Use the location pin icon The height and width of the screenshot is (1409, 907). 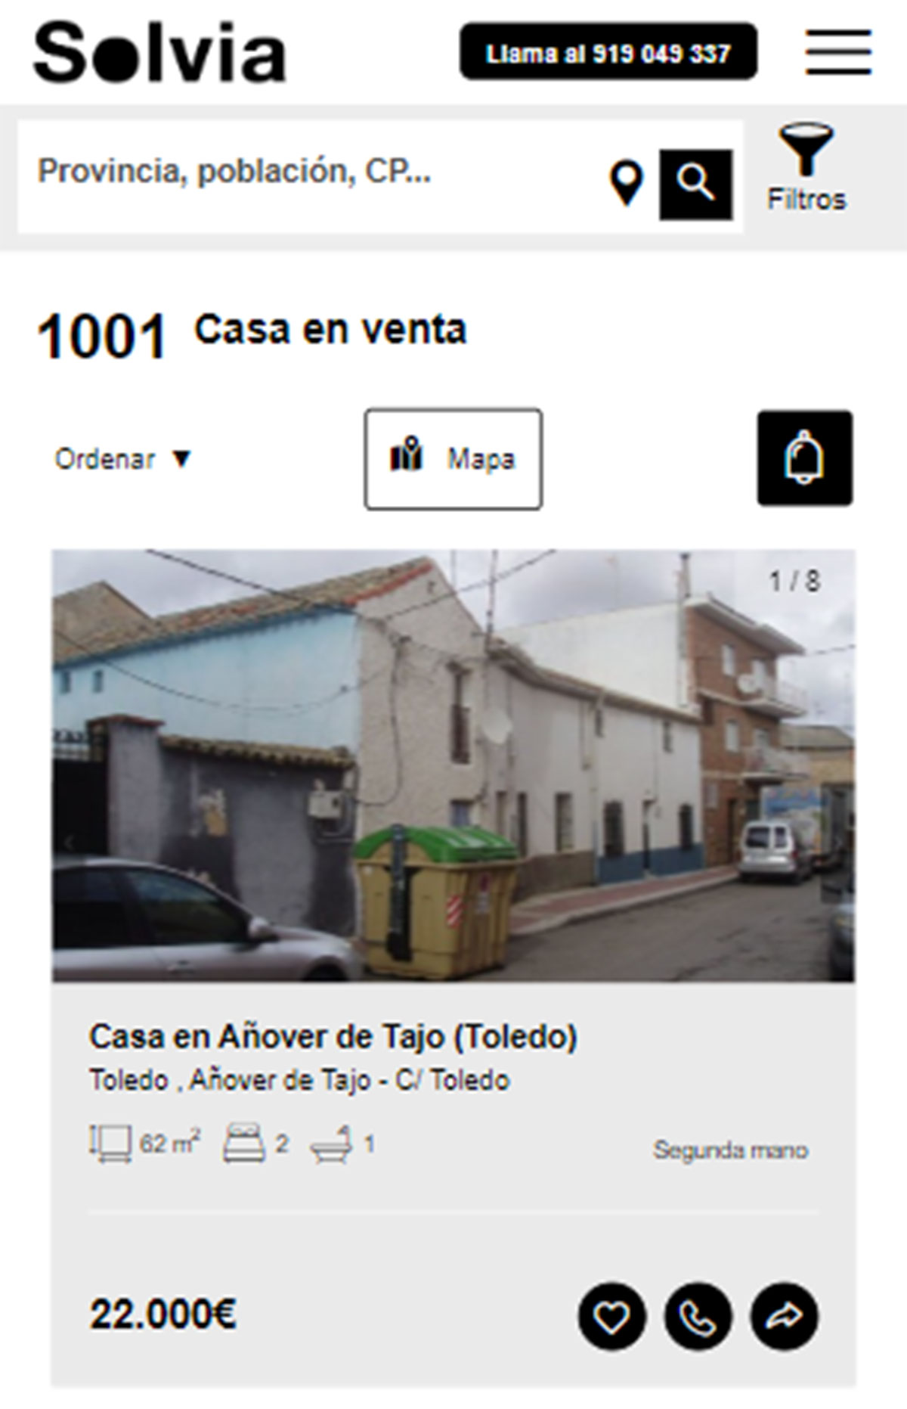click(x=626, y=184)
